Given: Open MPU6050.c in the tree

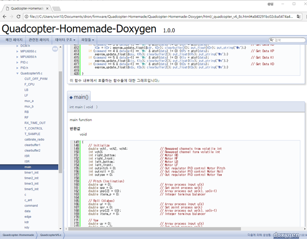Looking at the screenshot, I should tap(29, 51).
